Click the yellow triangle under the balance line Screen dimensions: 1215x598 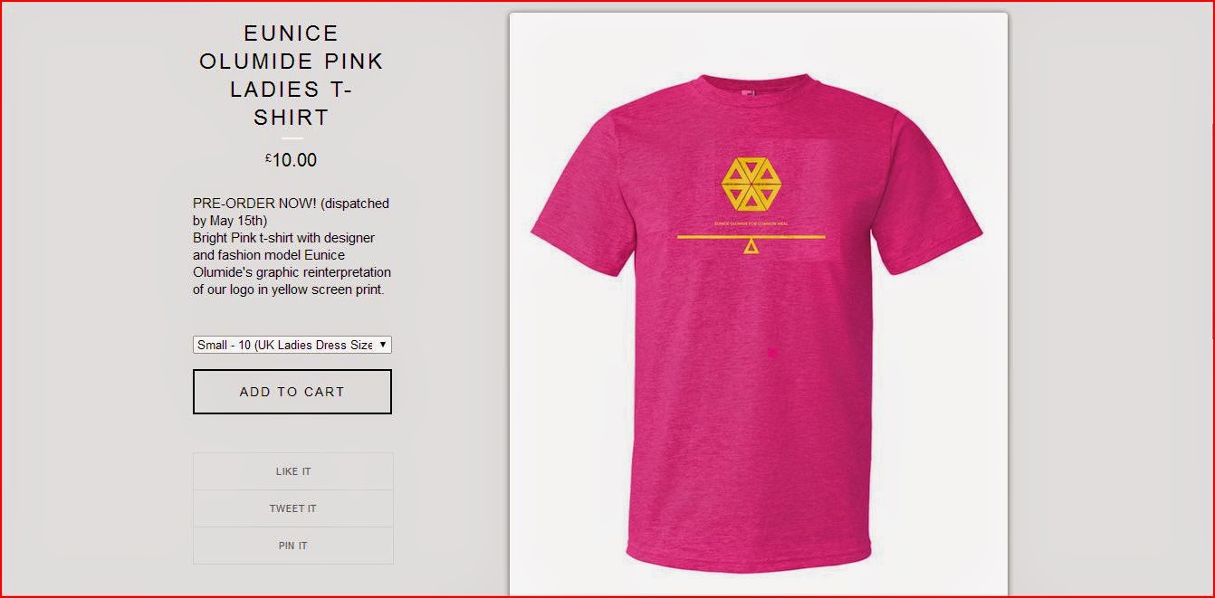point(751,247)
